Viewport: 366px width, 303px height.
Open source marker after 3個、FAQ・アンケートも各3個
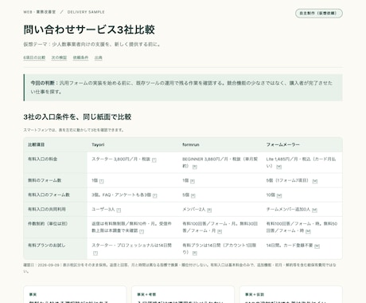155,195
